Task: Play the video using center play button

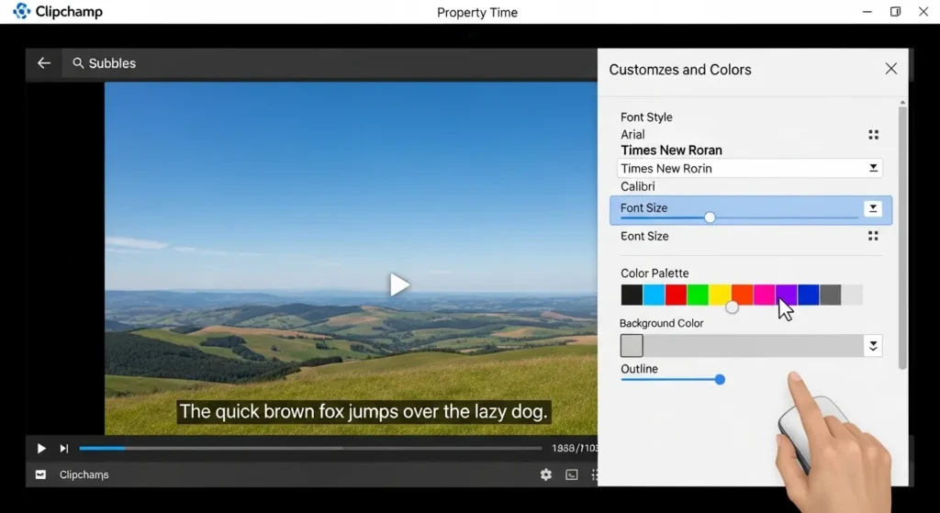Action: pyautogui.click(x=398, y=284)
